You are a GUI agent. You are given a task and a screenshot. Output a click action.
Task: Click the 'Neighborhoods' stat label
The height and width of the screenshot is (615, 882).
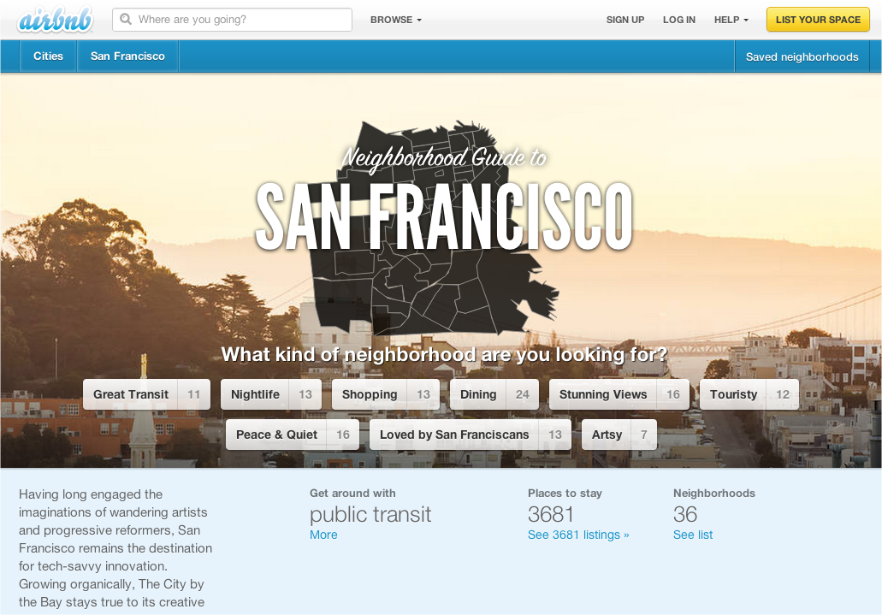point(713,493)
